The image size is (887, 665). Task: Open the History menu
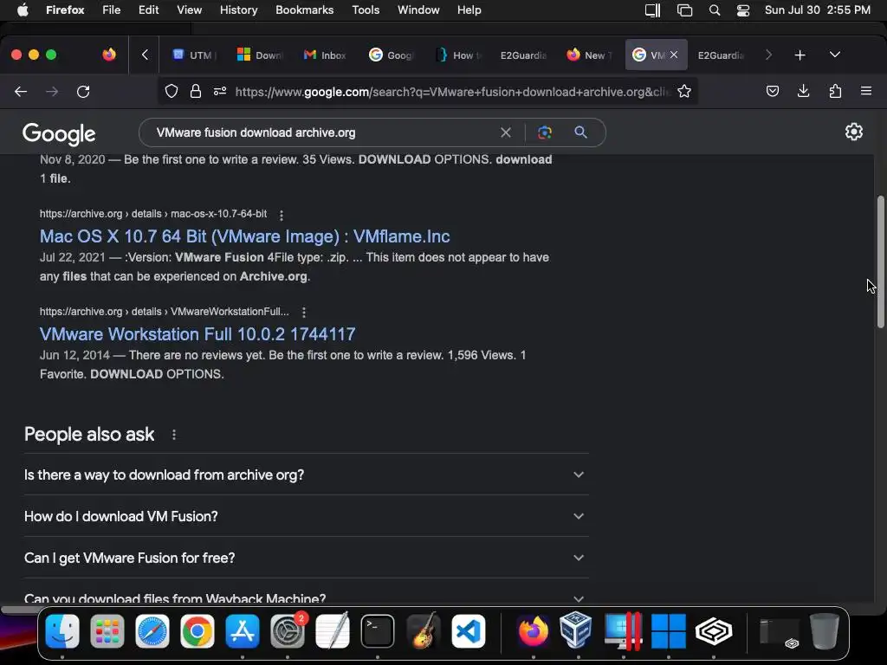239,10
